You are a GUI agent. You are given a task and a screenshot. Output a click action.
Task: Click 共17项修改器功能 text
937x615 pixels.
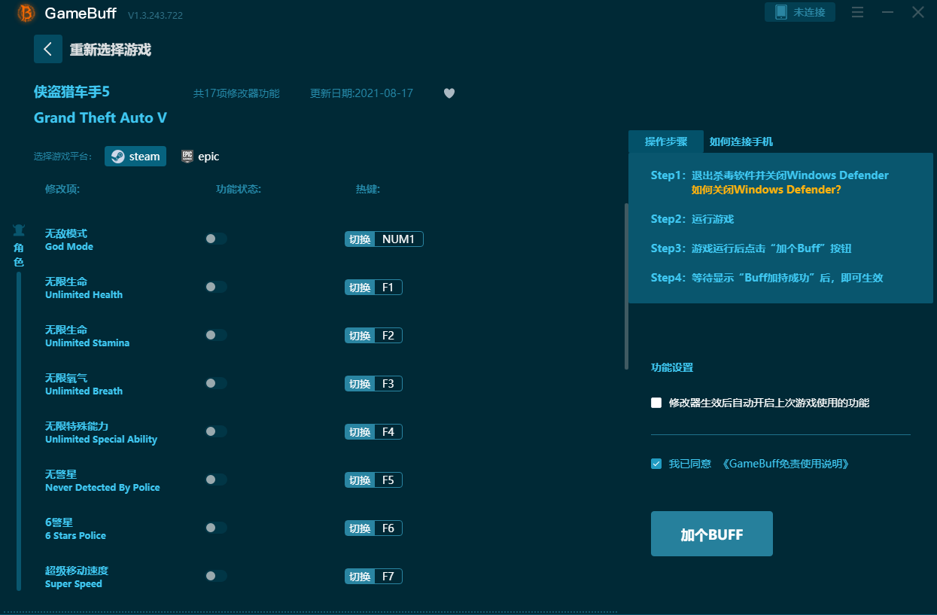(236, 93)
